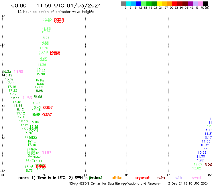Select the blue value '9.63'
The height and width of the screenshot is (186, 212).
(204, 149)
